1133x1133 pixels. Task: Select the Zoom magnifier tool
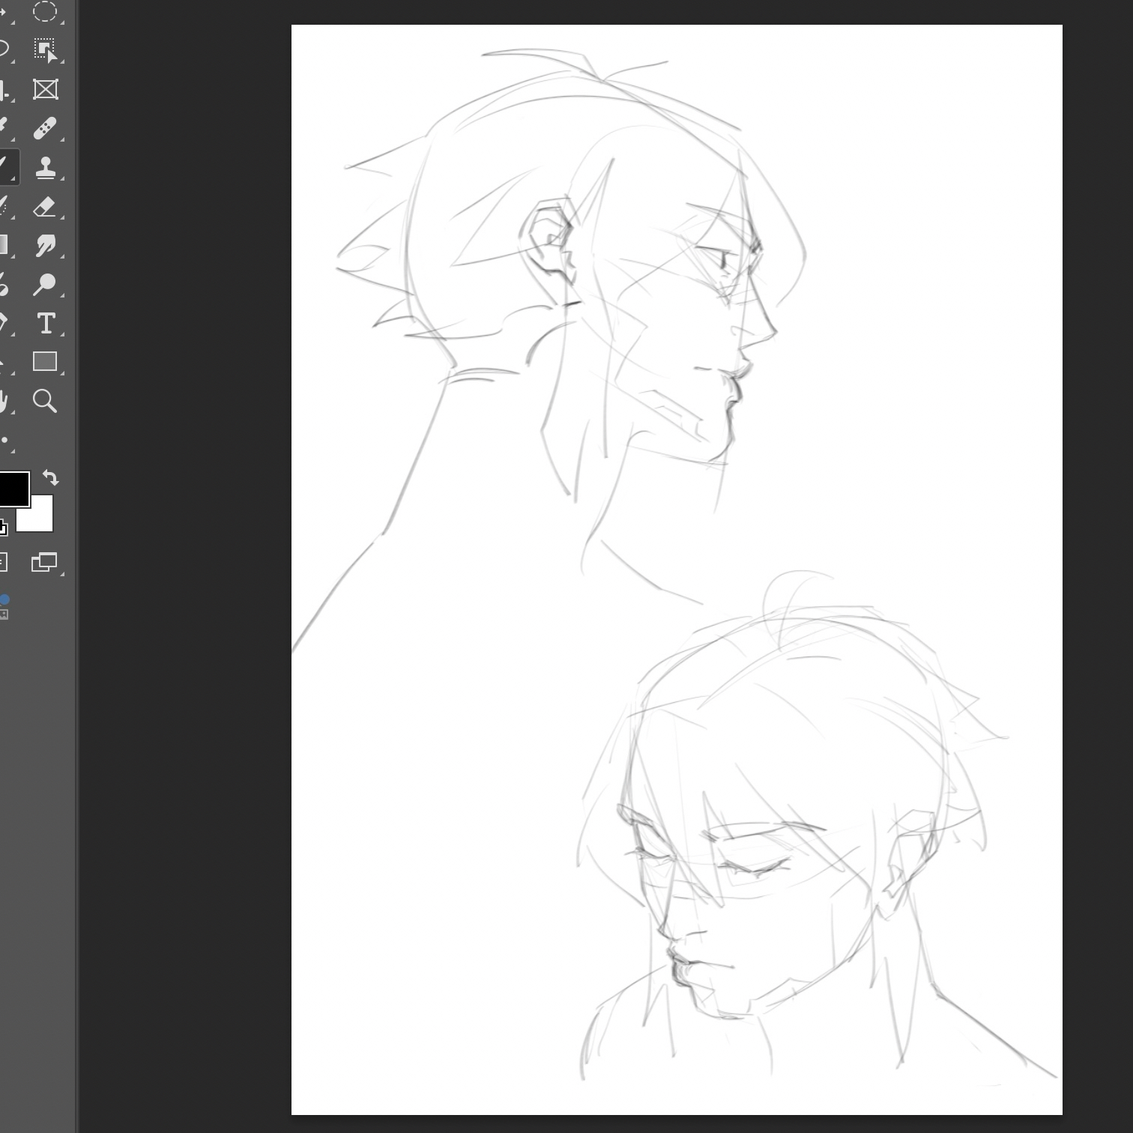coord(45,401)
